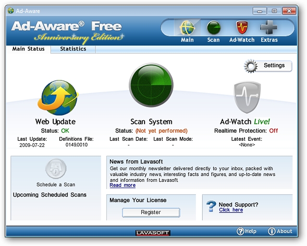Click the Lavasoft logo in footer
The height and width of the screenshot is (246, 307).
coord(153,233)
